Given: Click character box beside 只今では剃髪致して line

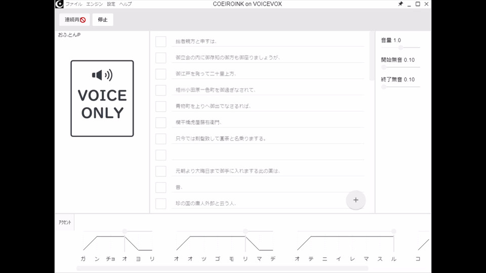Looking at the screenshot, I should pyautogui.click(x=161, y=139).
